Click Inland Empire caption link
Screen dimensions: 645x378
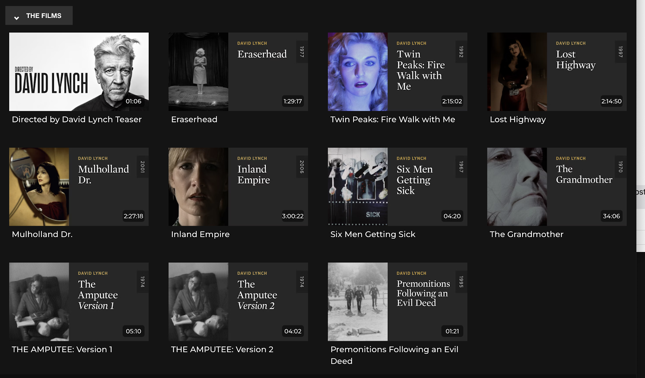[x=200, y=234]
